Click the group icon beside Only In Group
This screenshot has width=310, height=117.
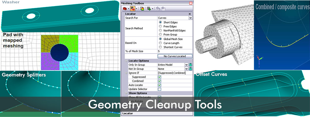(x=191, y=65)
